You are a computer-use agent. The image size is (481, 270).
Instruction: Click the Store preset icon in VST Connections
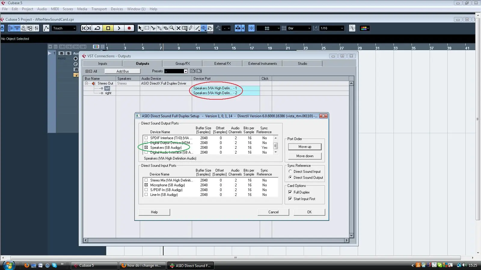[x=193, y=71]
